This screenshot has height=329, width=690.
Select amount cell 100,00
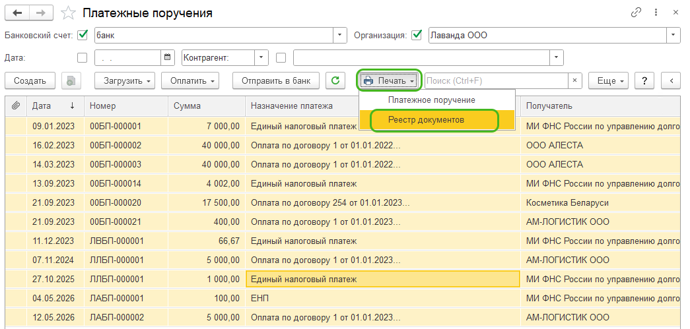point(207,298)
